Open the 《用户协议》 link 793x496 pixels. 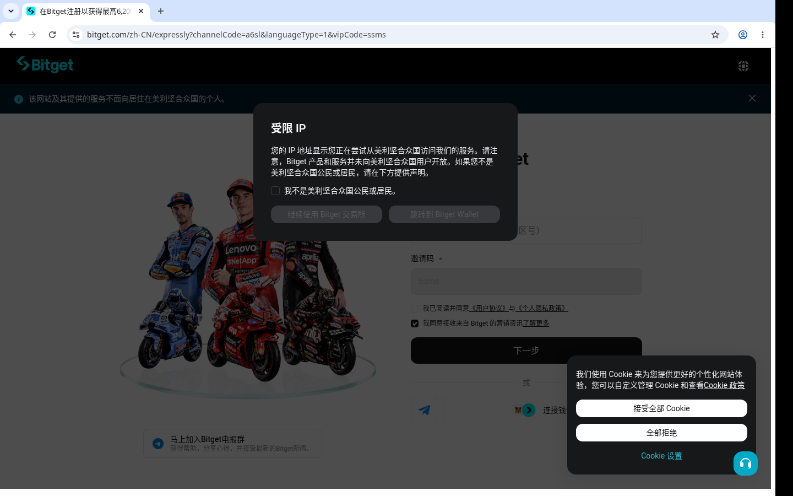click(x=488, y=309)
